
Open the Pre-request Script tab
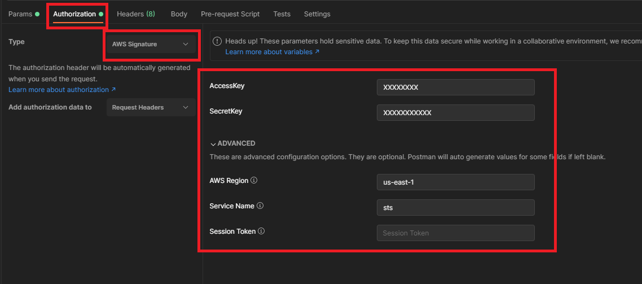point(230,14)
